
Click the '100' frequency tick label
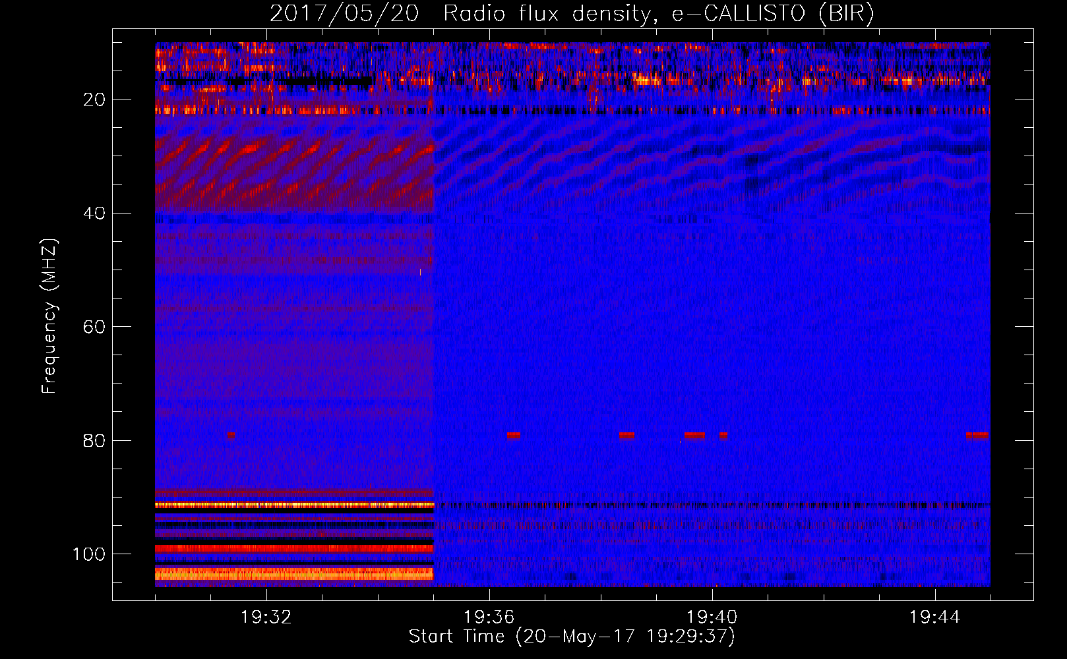(x=89, y=554)
